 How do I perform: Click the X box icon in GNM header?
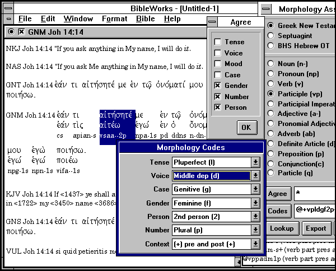21,32
